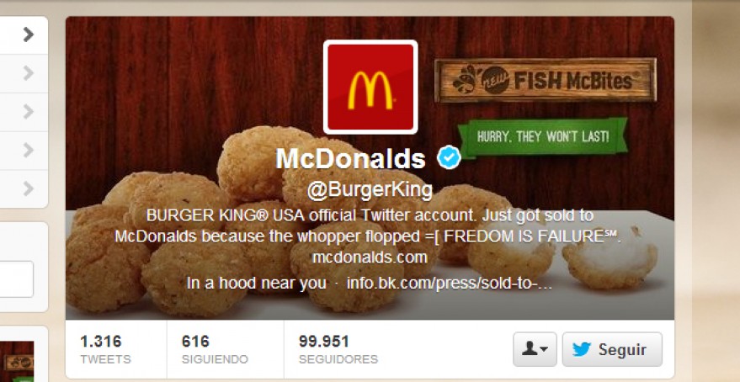Screen dimensions: 740x382
Task: Click the green Hurry They Won't Last ribbon
Action: click(x=543, y=138)
